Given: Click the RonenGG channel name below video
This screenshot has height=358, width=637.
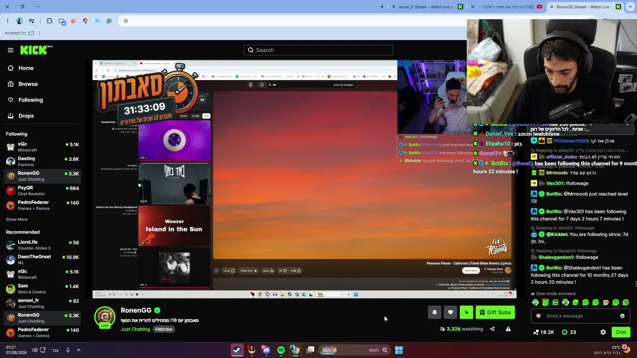Looking at the screenshot, I should point(136,310).
